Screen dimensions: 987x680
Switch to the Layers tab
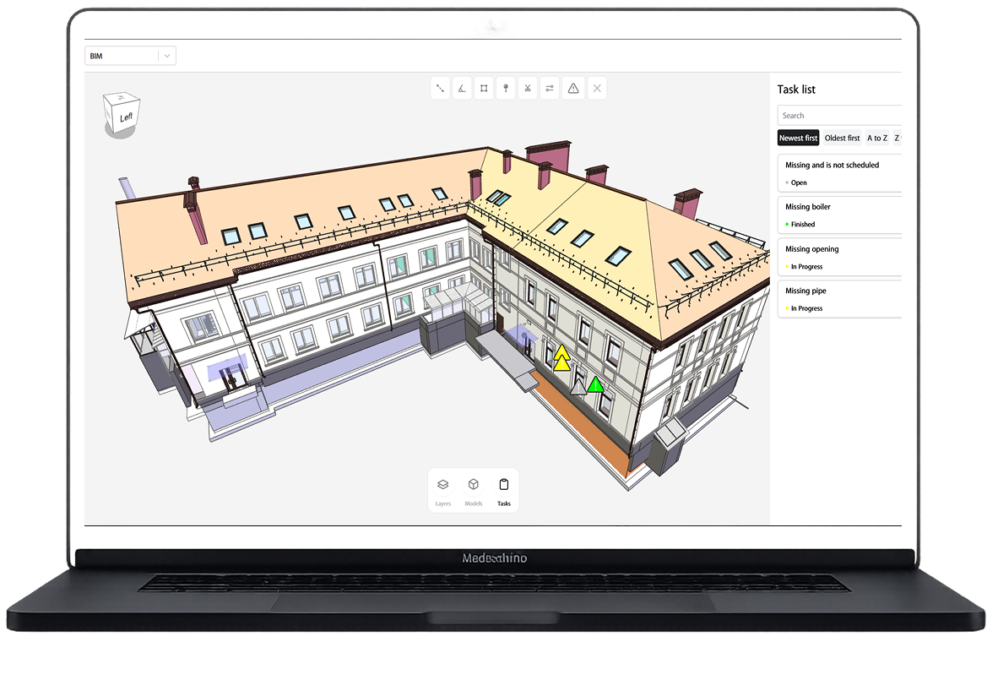pos(442,491)
